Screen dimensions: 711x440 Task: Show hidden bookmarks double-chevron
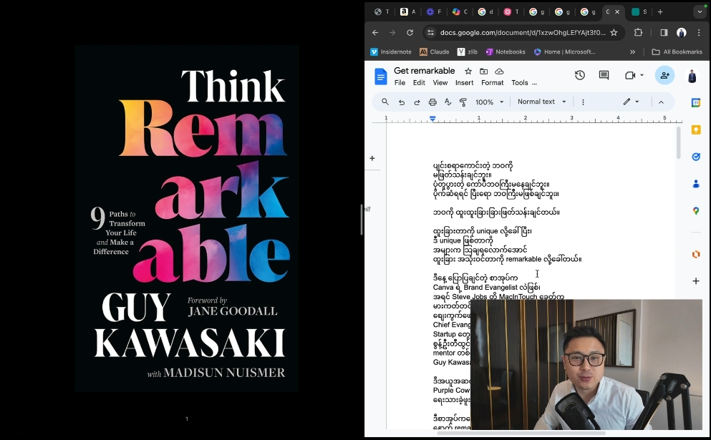coord(632,52)
